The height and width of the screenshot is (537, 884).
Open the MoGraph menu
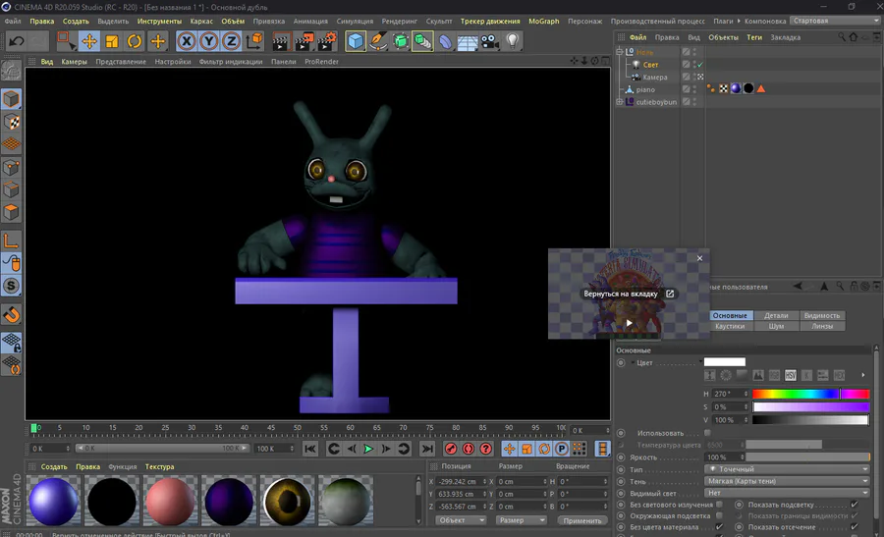(543, 21)
